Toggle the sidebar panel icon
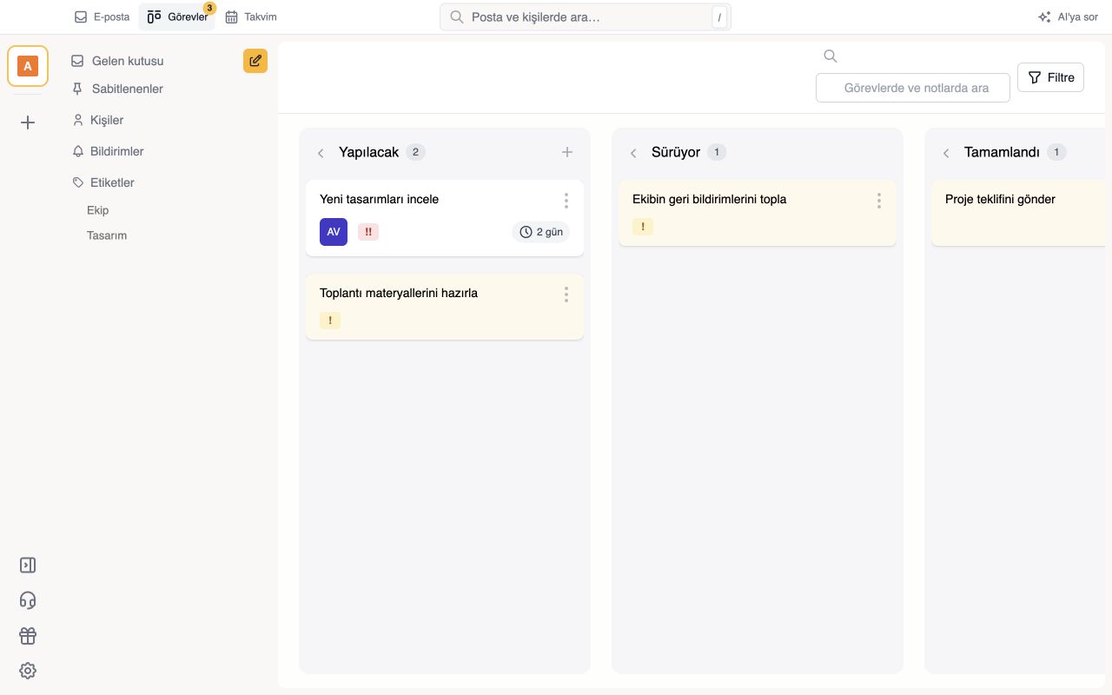This screenshot has height=695, width=1112. [28, 566]
